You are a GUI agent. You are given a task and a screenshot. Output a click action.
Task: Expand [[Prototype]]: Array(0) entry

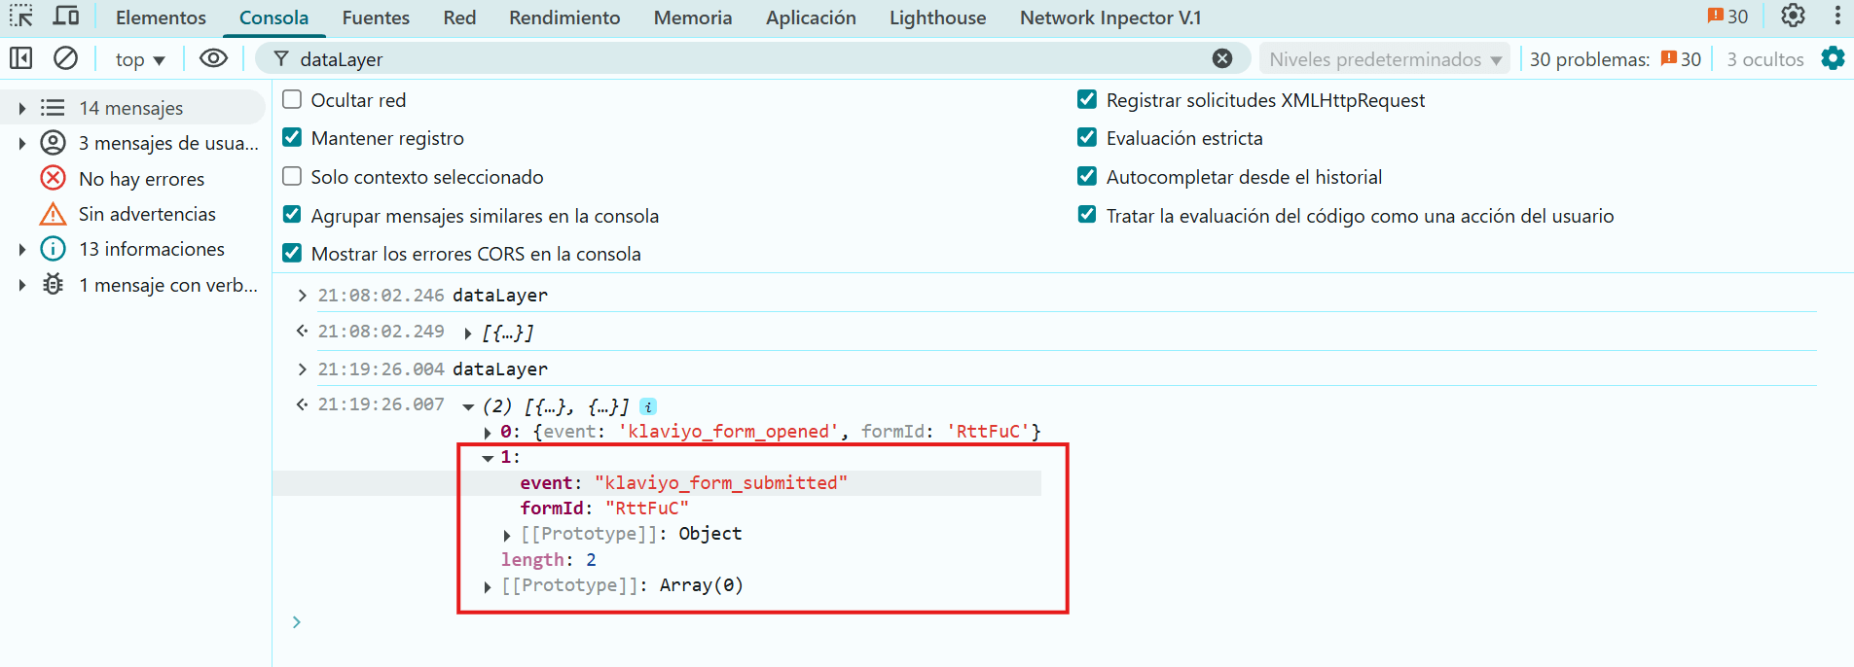488,586
